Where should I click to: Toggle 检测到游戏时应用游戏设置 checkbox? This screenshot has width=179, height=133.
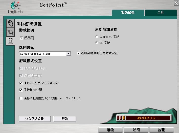point(79,53)
